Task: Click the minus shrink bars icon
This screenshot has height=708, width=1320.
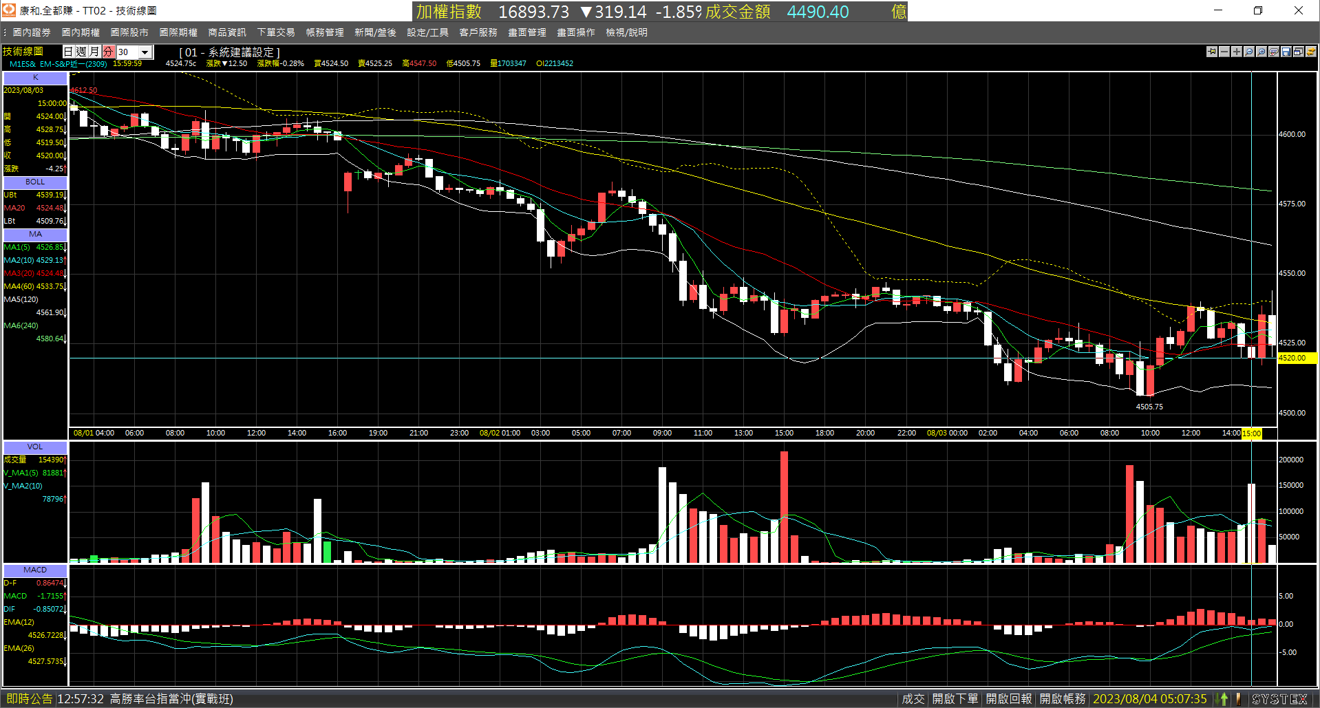Action: [x=1224, y=52]
